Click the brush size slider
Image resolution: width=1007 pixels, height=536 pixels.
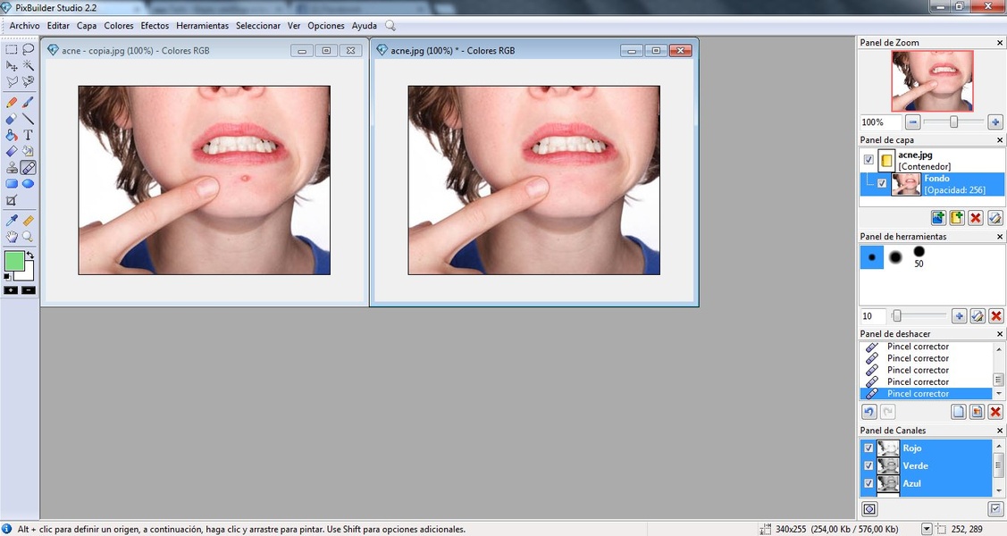[919, 316]
